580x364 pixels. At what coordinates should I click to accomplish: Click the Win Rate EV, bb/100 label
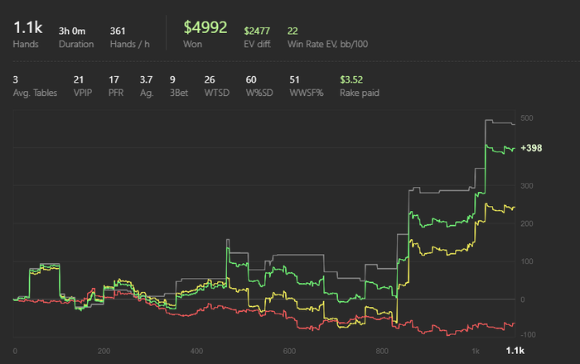pyautogui.click(x=328, y=45)
